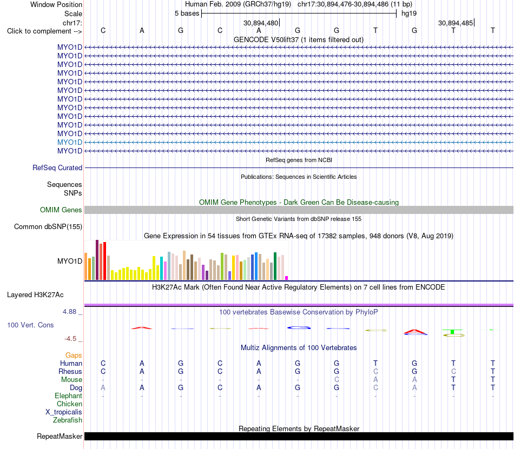Click the position marker 30,894,485
The width and height of the screenshot is (514, 449).
click(456, 23)
